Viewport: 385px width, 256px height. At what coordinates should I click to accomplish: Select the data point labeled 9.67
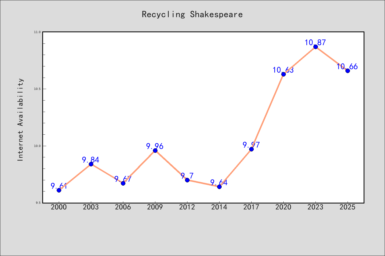coord(123,183)
